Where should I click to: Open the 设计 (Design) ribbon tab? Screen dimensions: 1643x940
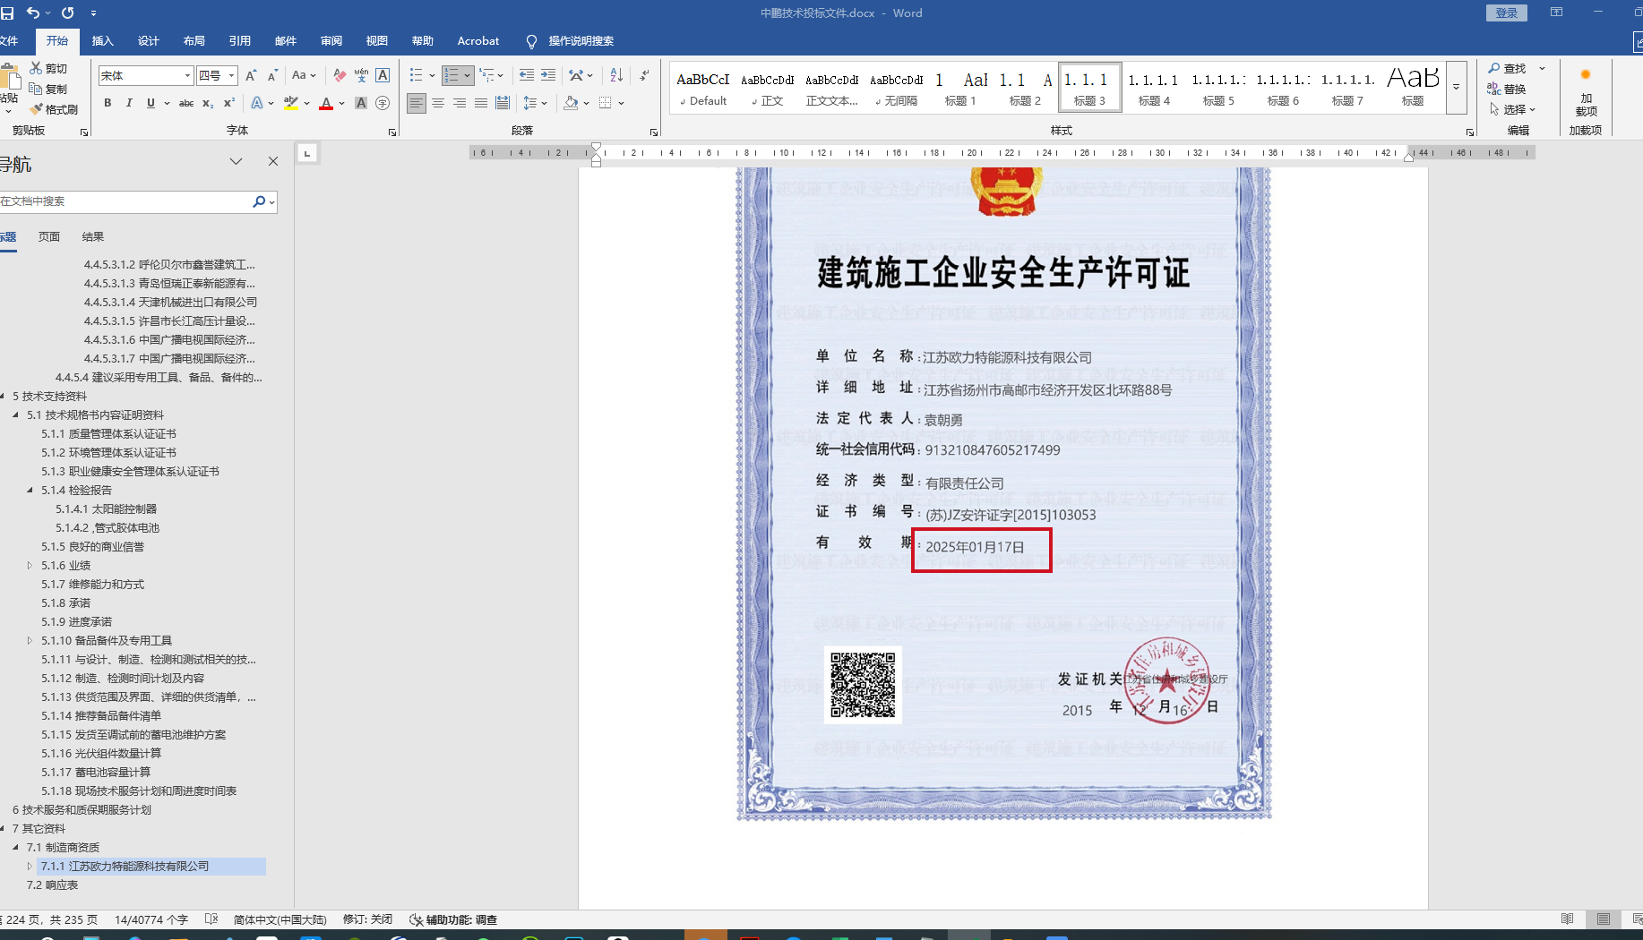point(149,41)
